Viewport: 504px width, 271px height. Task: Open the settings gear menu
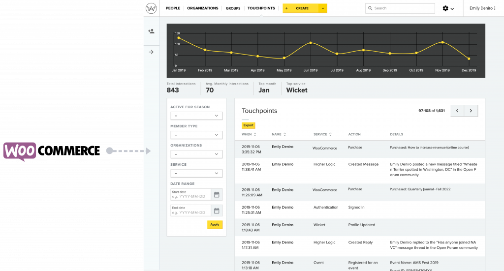(448, 8)
